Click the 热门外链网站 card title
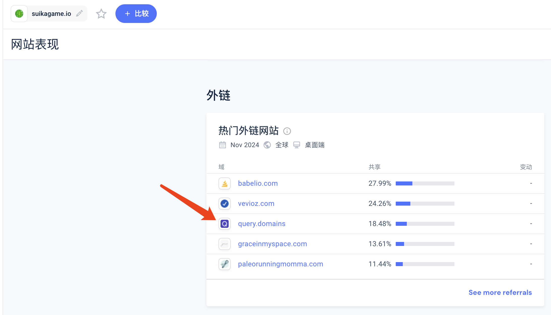This screenshot has width=551, height=315. coord(249,131)
